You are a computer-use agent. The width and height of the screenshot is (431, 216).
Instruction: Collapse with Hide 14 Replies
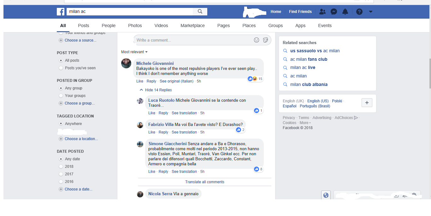pyautogui.click(x=156, y=90)
